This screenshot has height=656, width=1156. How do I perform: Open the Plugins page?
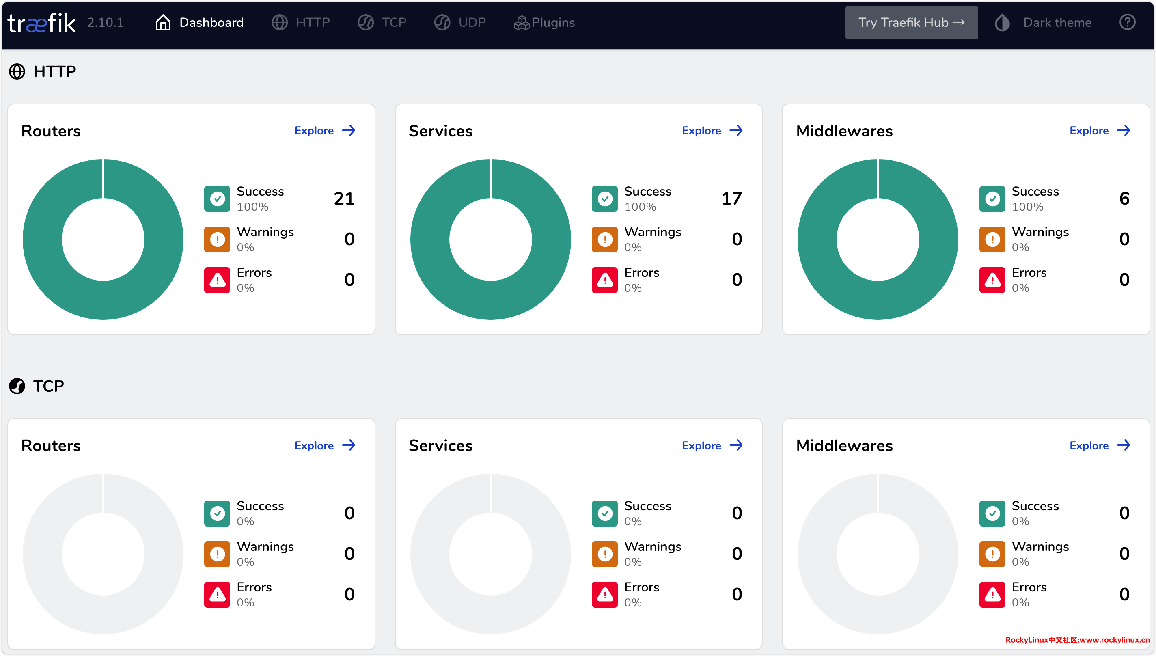tap(544, 22)
